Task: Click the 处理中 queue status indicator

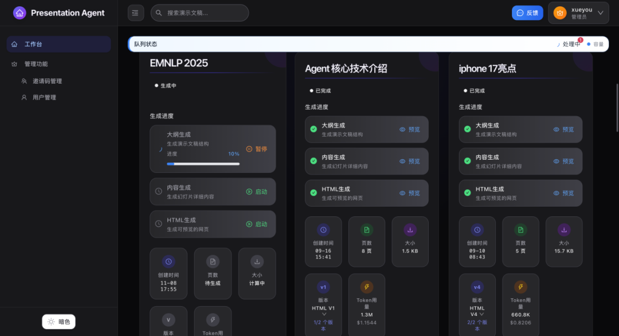Action: pos(569,44)
